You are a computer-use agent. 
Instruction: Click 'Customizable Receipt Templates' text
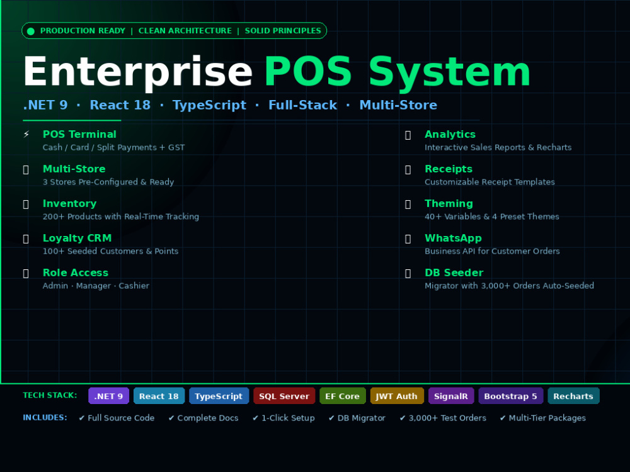[490, 182]
